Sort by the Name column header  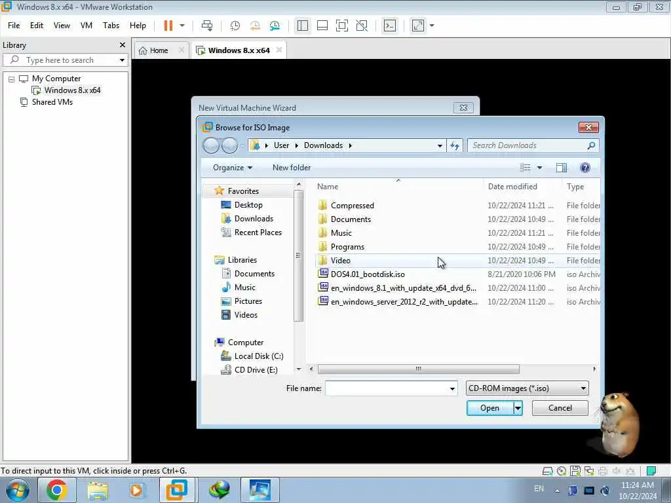(328, 187)
